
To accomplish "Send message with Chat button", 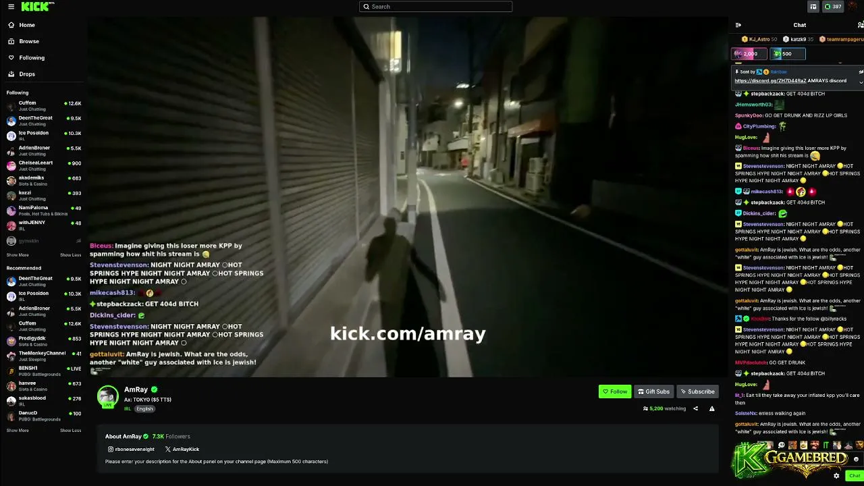I will pyautogui.click(x=855, y=476).
